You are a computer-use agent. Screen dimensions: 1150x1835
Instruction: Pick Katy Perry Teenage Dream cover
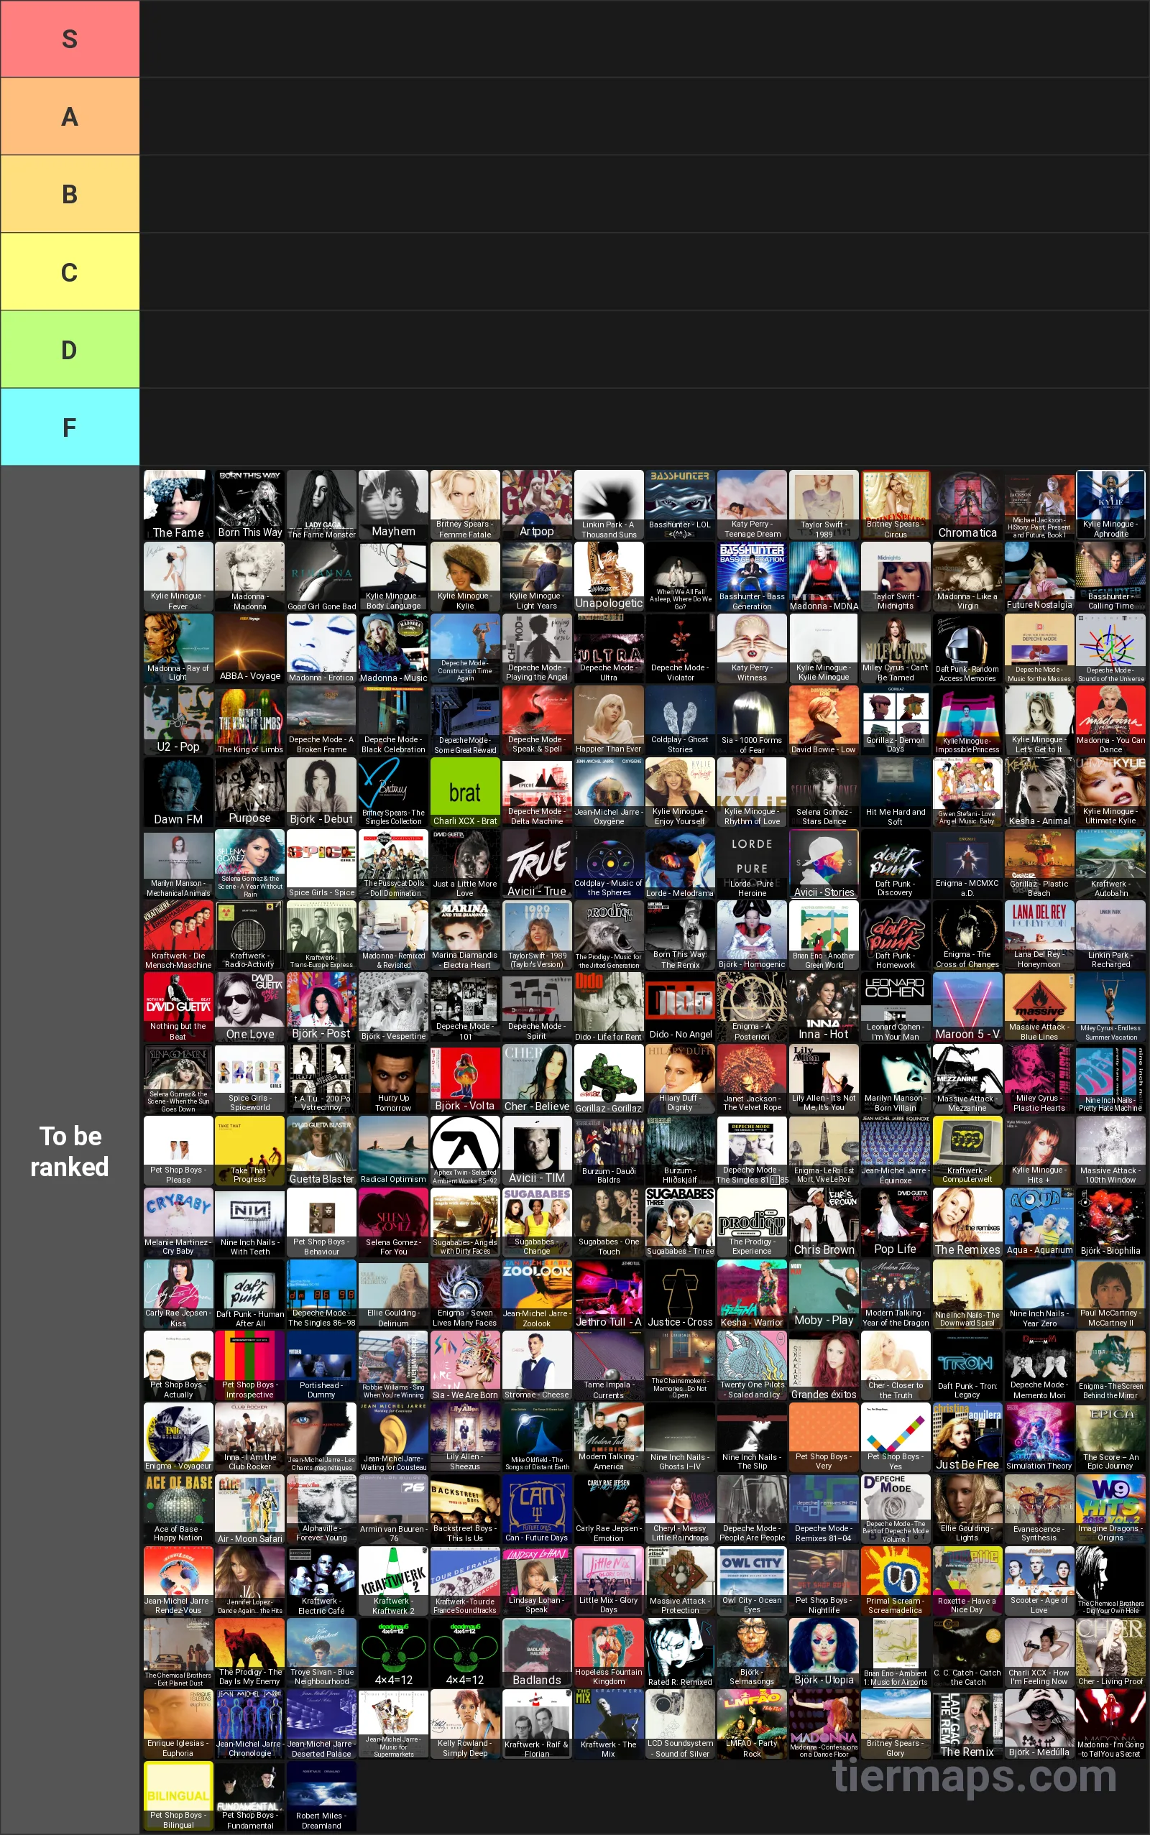point(753,505)
